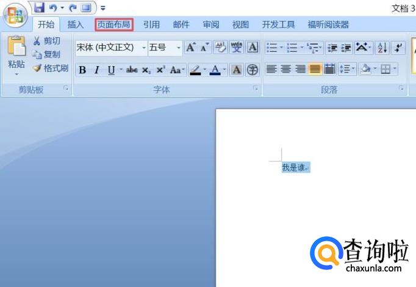Image resolution: width=416 pixels, height=287 pixels.
Task: Undo the last action
Action: point(53,8)
